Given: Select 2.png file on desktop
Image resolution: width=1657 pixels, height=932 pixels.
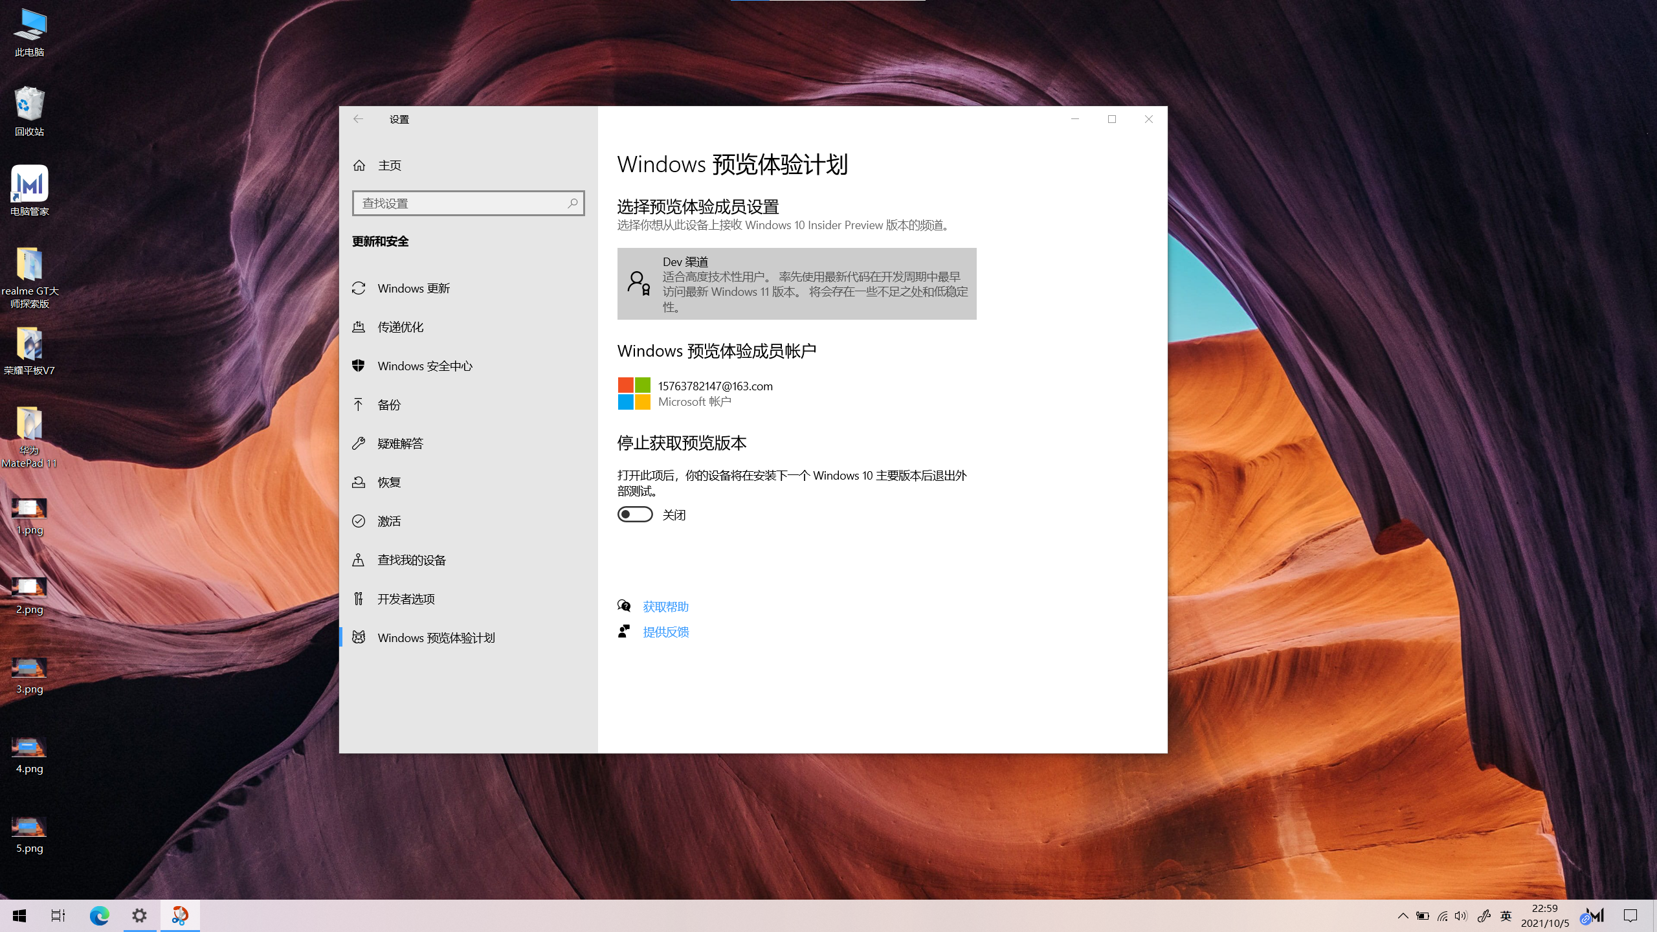Looking at the screenshot, I should pos(29,596).
